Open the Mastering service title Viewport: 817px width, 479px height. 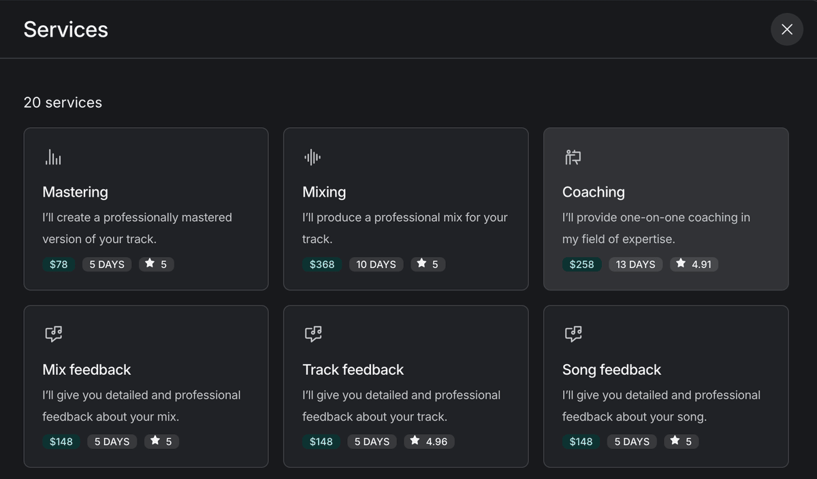click(75, 192)
